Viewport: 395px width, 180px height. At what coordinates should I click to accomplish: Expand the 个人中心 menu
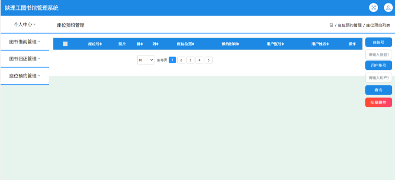coord(25,25)
